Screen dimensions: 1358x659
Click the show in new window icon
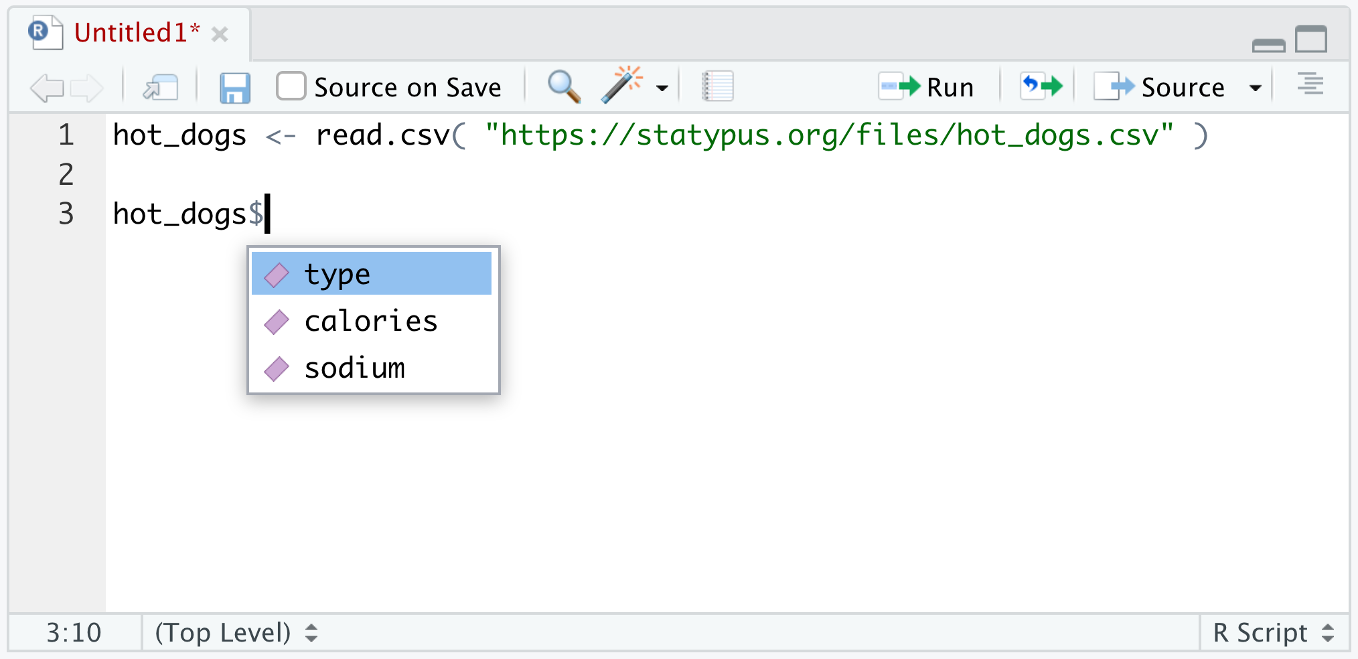coord(161,88)
